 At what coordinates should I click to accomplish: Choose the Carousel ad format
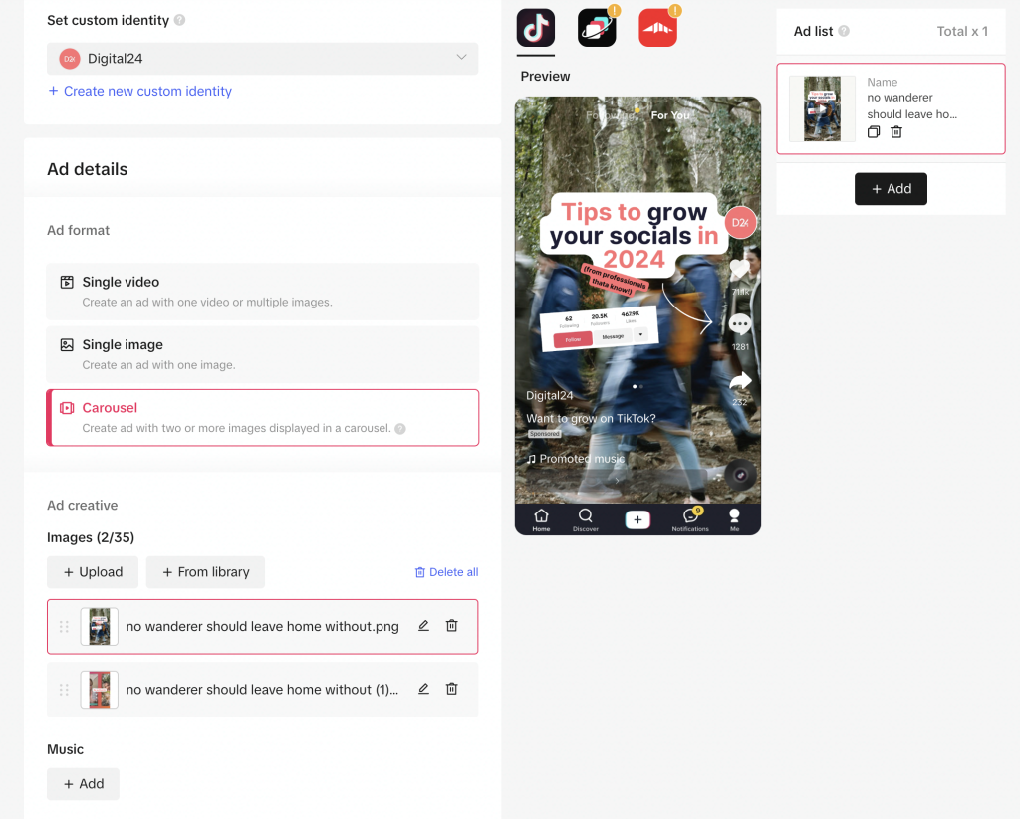click(x=262, y=418)
